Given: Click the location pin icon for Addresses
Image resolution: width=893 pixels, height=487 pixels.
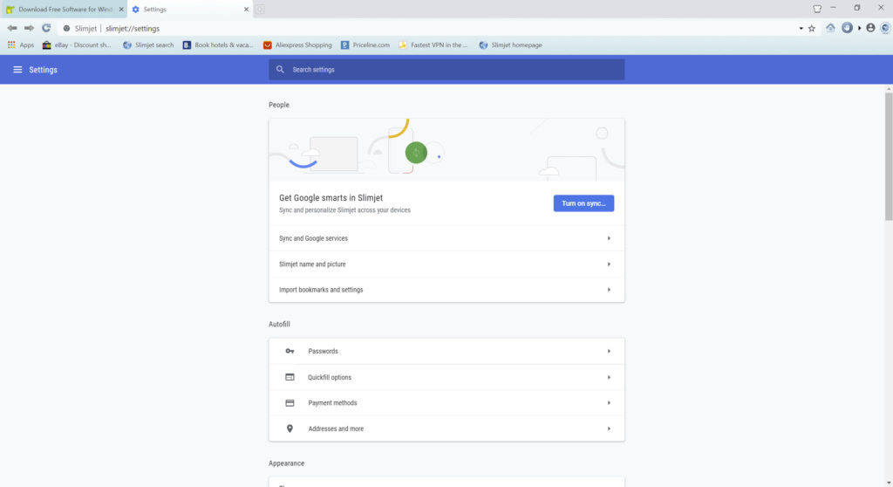Looking at the screenshot, I should 290,429.
